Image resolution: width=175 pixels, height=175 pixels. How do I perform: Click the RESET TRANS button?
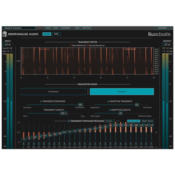pos(147,121)
